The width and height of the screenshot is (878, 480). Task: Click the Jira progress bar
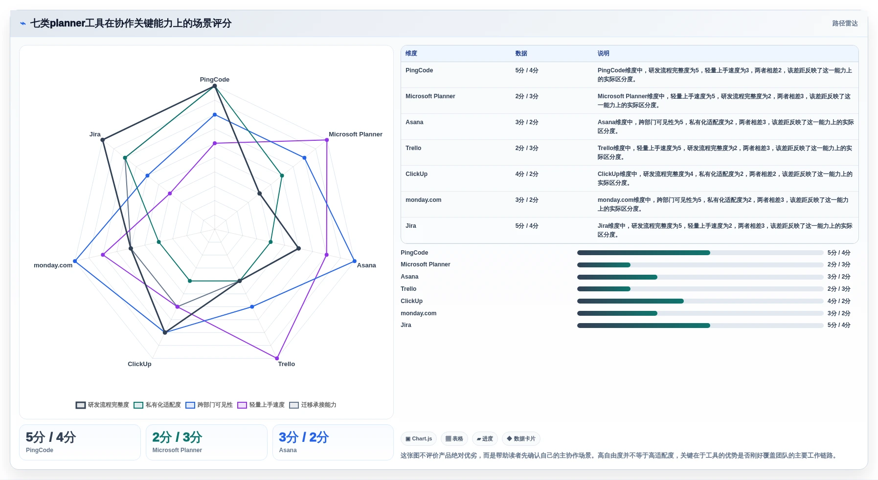click(x=700, y=326)
